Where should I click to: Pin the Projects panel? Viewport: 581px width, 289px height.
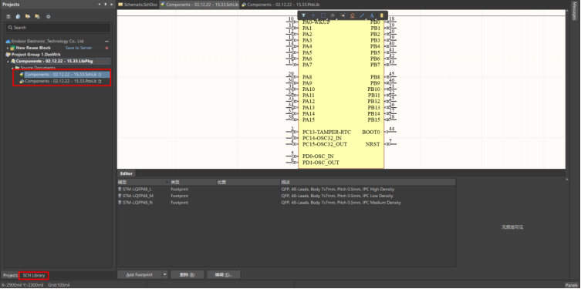tap(105, 5)
